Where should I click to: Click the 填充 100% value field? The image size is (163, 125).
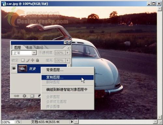point(60,60)
